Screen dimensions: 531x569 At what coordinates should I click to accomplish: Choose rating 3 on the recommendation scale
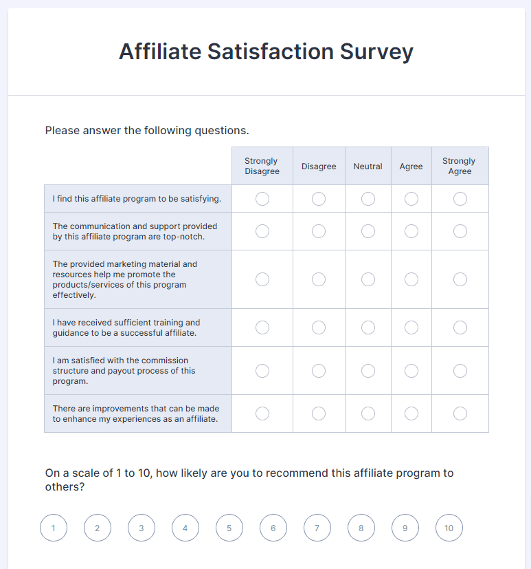[x=142, y=528]
